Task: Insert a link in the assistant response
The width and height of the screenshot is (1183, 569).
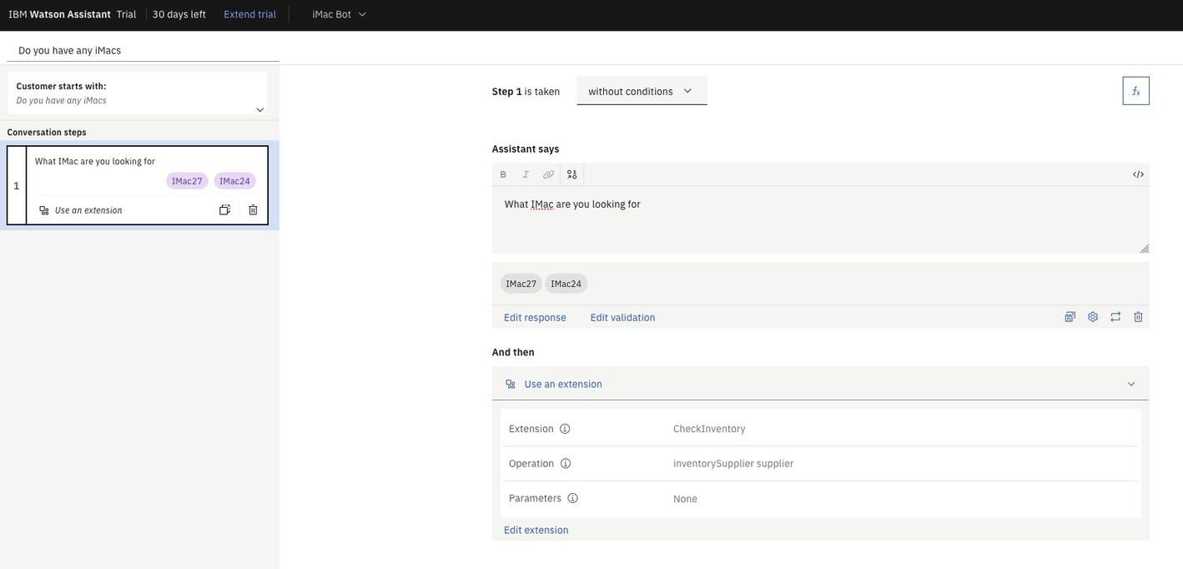Action: coord(548,174)
